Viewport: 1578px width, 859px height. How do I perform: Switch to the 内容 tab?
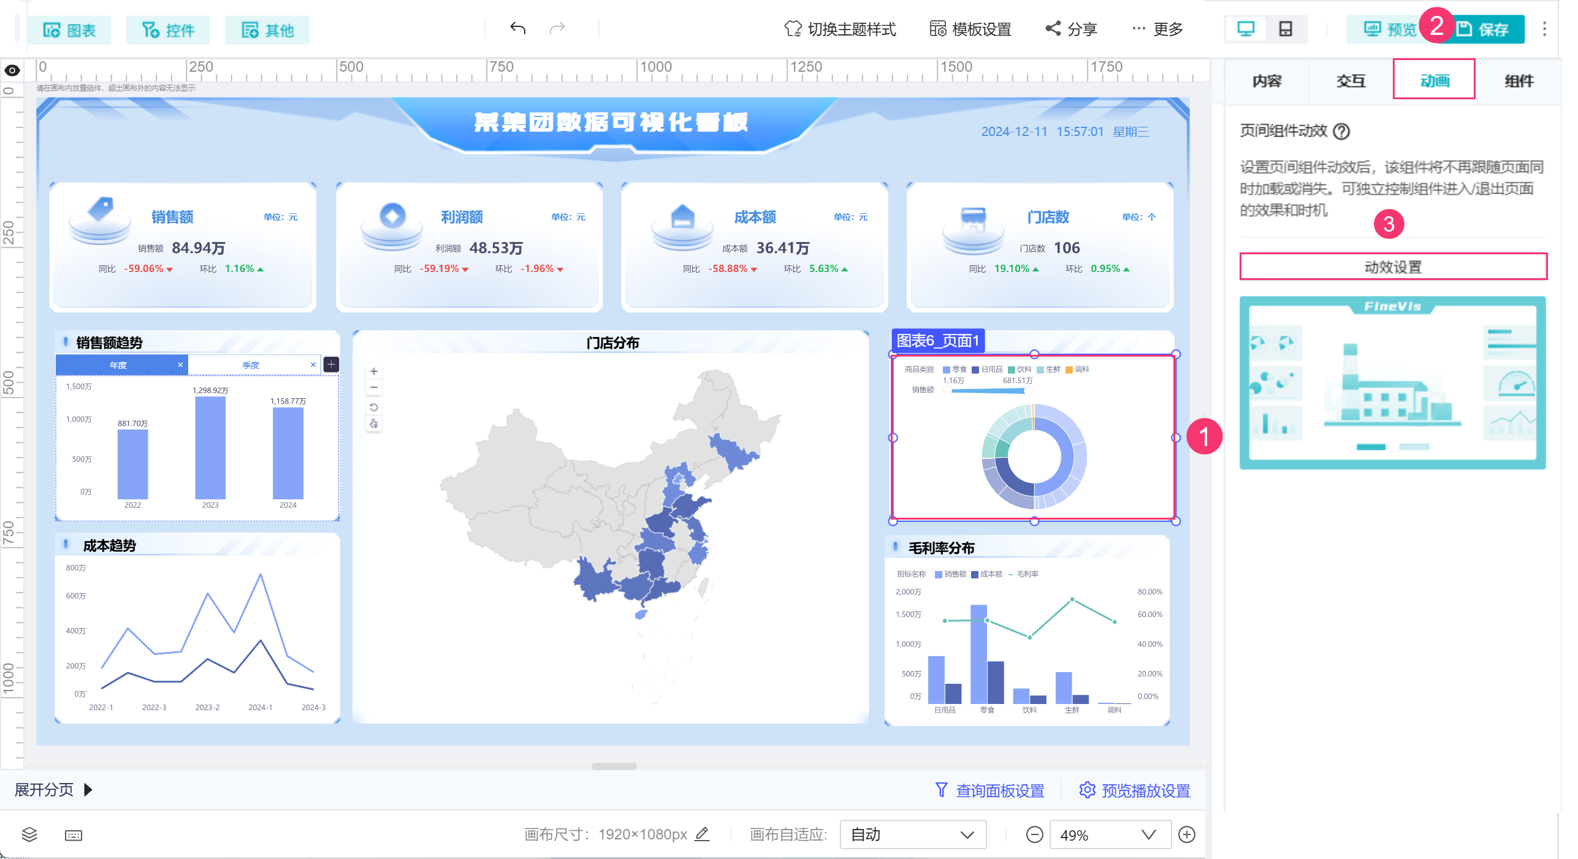pos(1267,81)
